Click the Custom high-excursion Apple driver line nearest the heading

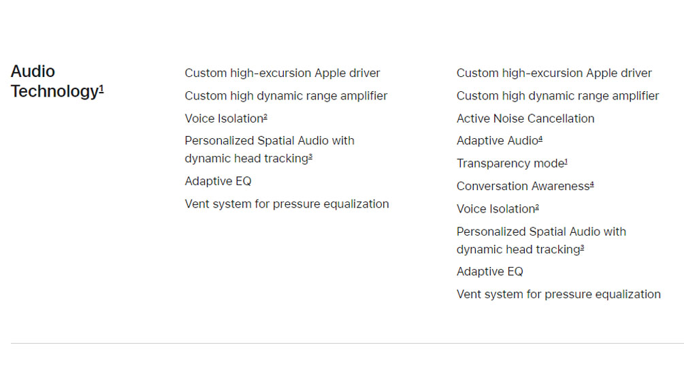pyautogui.click(x=282, y=73)
